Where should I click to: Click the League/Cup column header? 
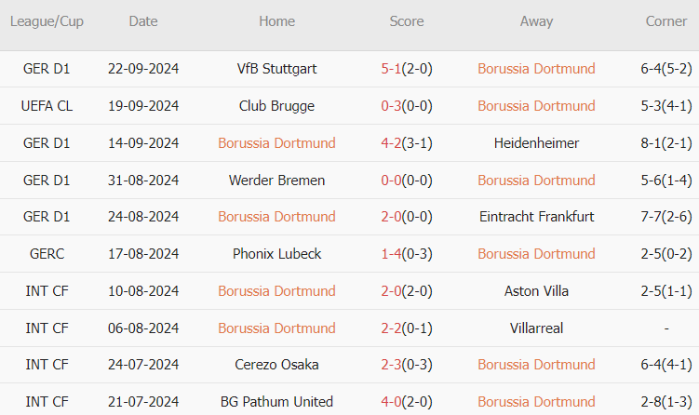click(47, 21)
